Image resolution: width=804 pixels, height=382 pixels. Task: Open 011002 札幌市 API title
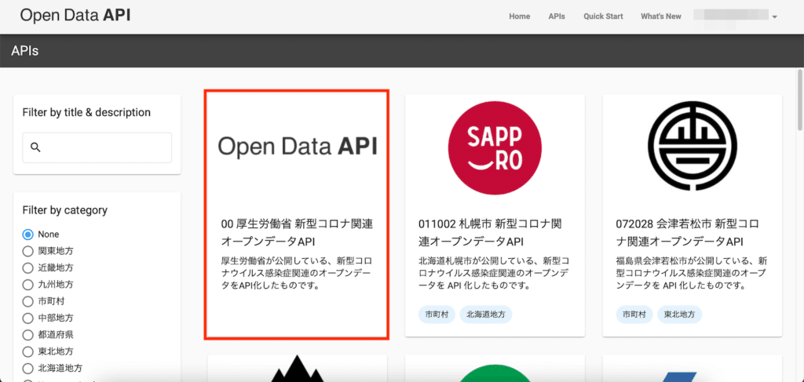click(490, 232)
